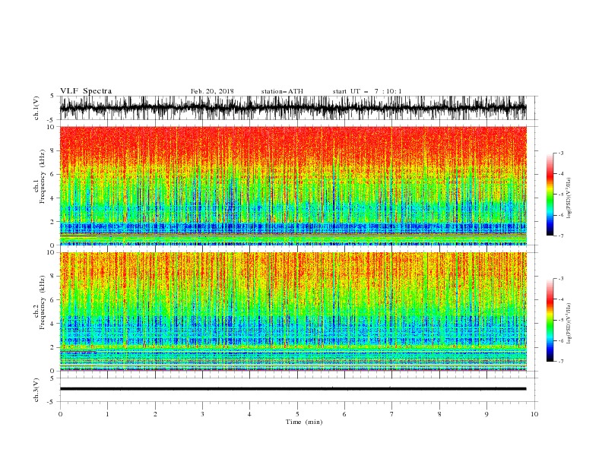The height and width of the screenshot is (465, 602).
Task: Click the "-7" label on ch.2 color bar
Action: (561, 362)
